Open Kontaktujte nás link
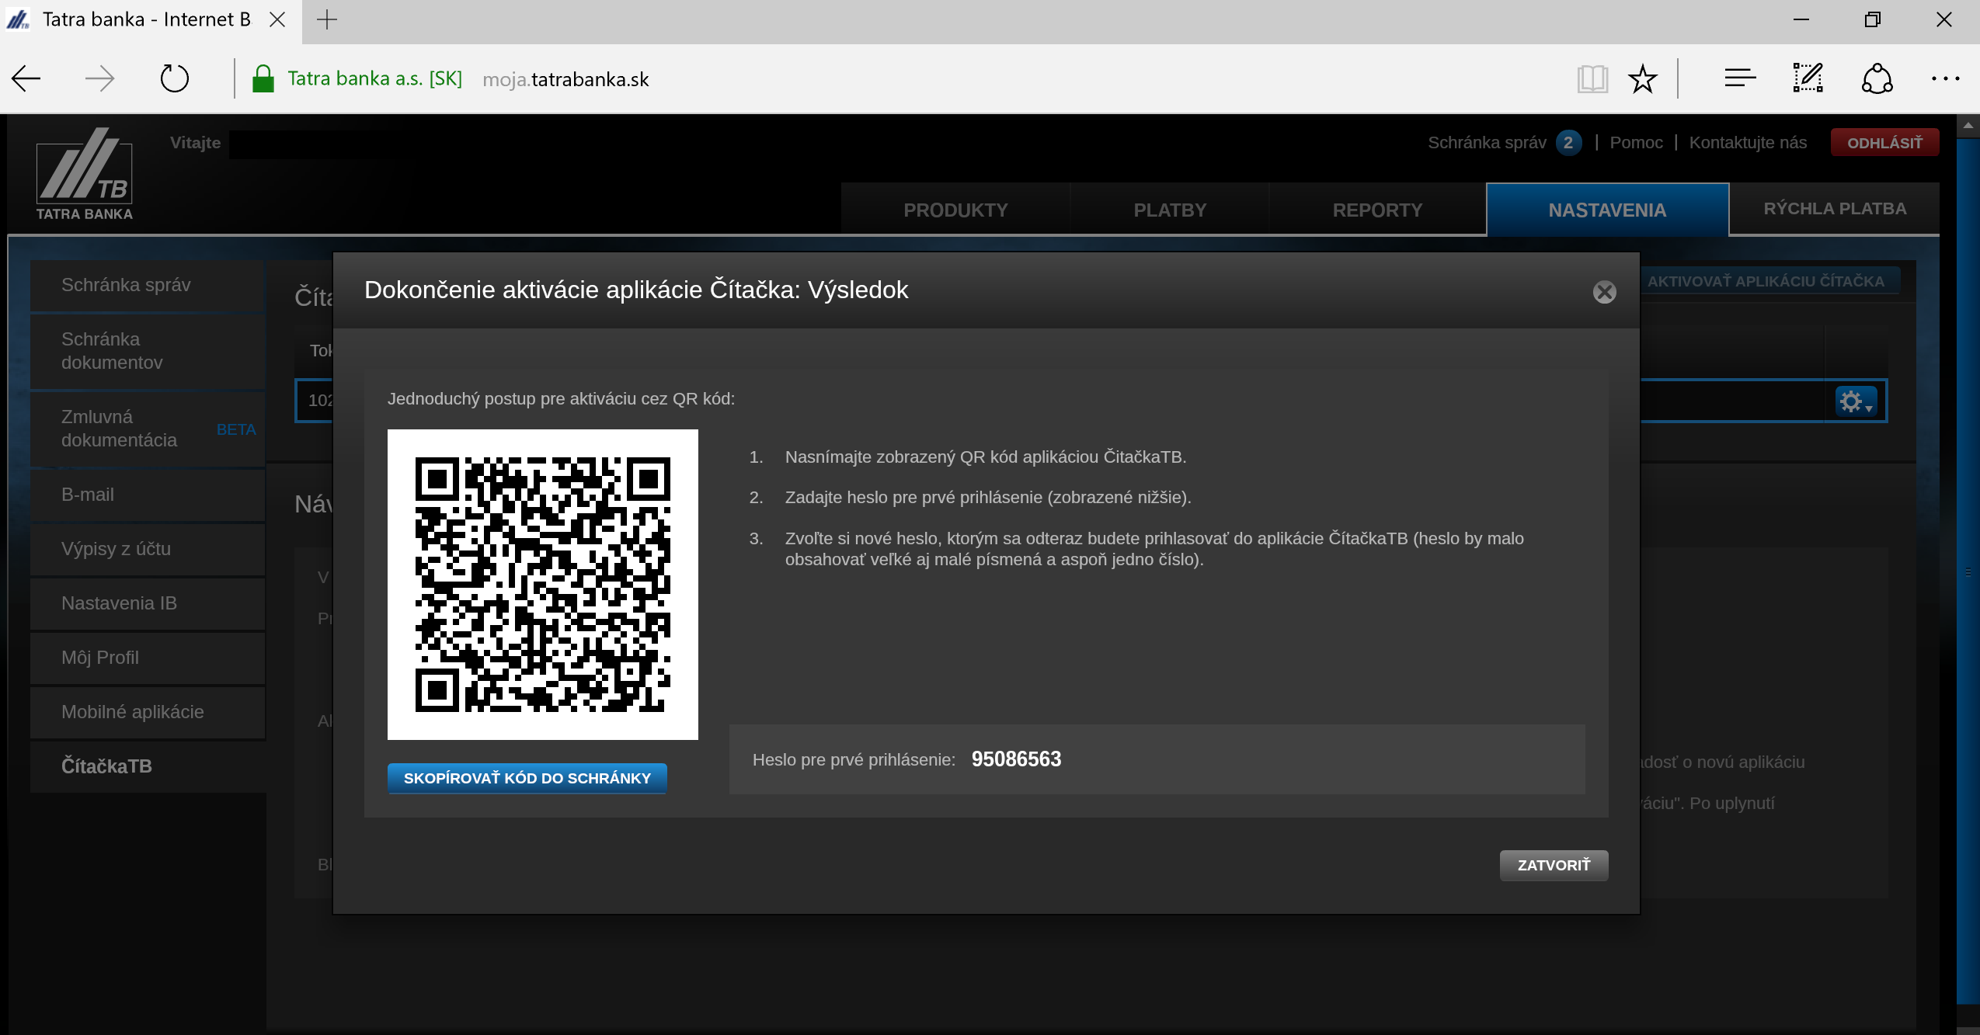This screenshot has height=1035, width=1980. pos(1748,143)
